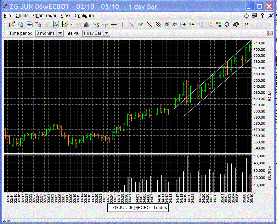Click the zoom out magnifier icon

(x=174, y=24)
